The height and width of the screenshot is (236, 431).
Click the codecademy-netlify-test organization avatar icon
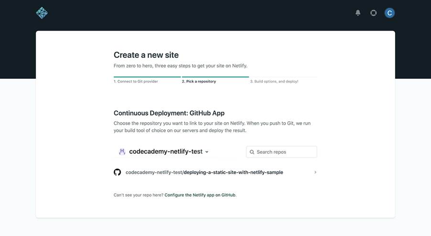(x=122, y=151)
